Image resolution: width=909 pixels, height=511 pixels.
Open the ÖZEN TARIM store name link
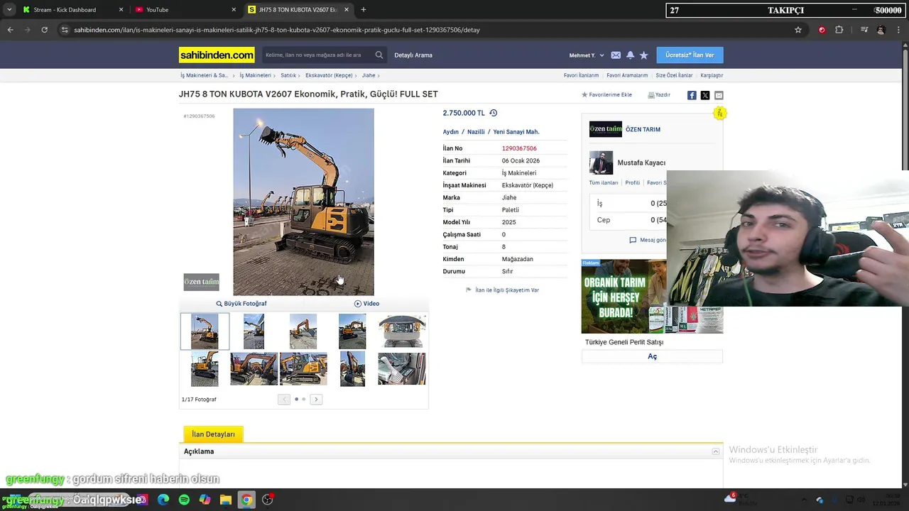pos(643,130)
